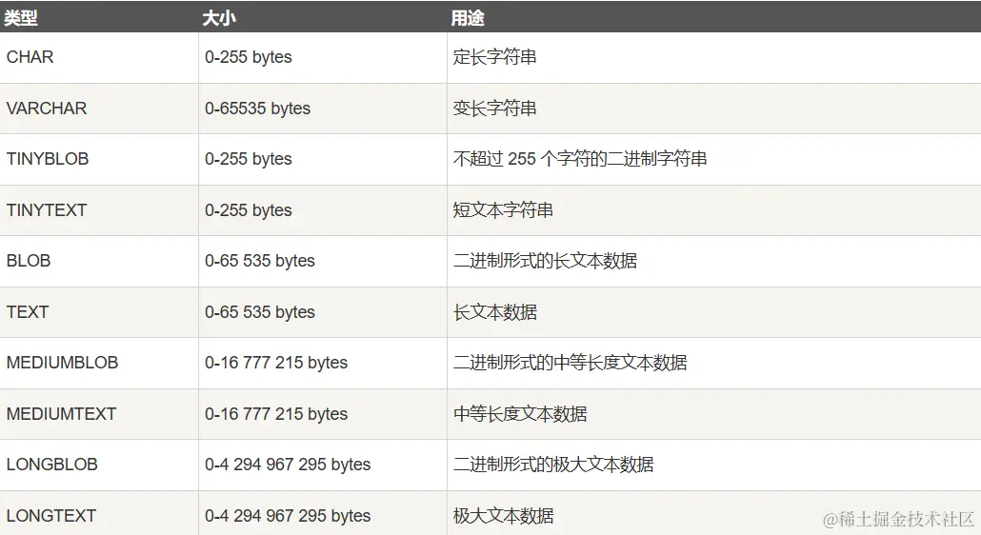Click 二进制形式的极大文本数据 description
This screenshot has width=981, height=535.
553,465
